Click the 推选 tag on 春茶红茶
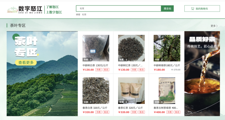 [x=142, y=112]
